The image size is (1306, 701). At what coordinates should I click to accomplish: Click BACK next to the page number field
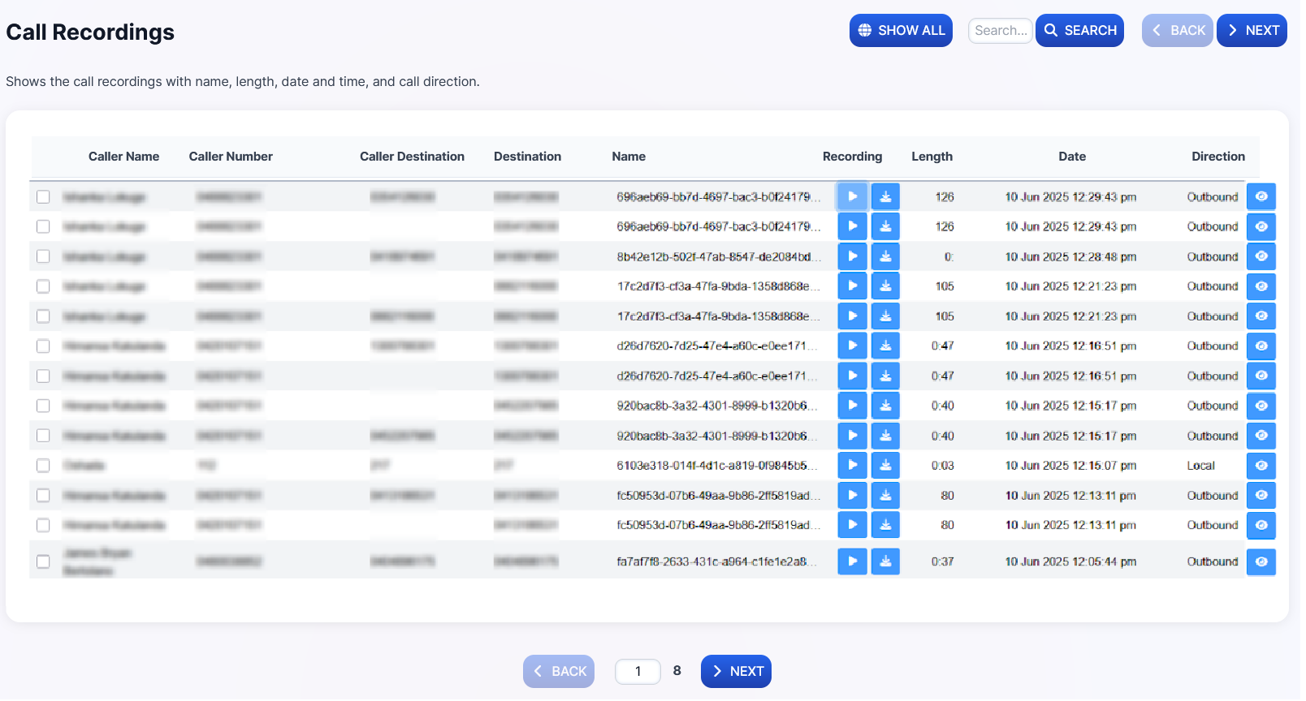click(559, 671)
